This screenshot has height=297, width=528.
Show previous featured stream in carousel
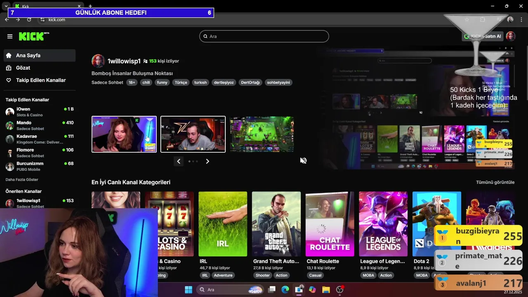click(179, 161)
